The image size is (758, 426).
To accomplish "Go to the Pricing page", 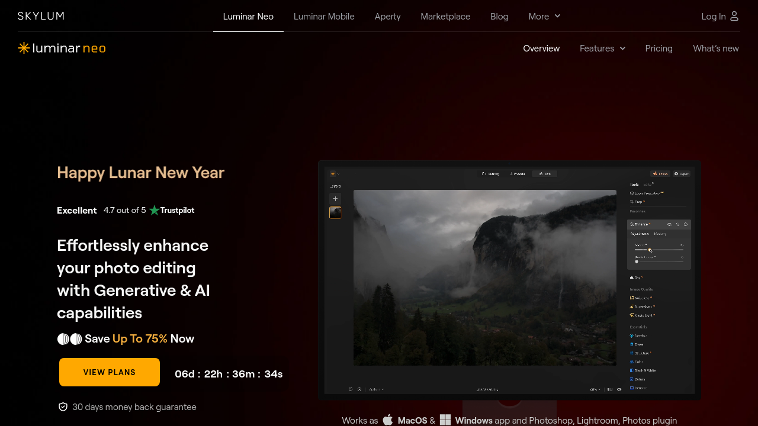I will pyautogui.click(x=659, y=49).
